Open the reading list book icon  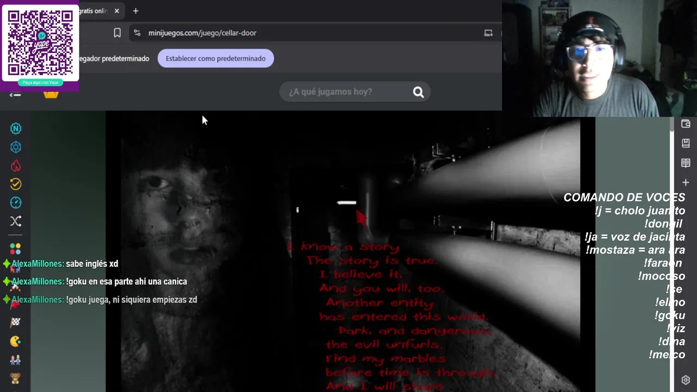686,163
